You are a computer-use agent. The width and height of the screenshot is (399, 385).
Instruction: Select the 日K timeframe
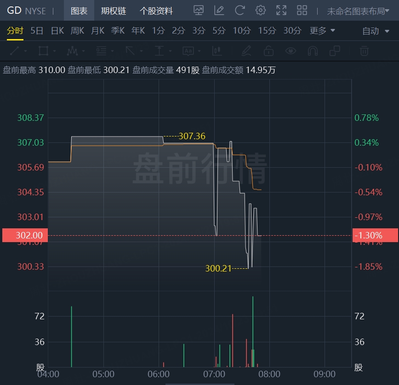pos(57,31)
